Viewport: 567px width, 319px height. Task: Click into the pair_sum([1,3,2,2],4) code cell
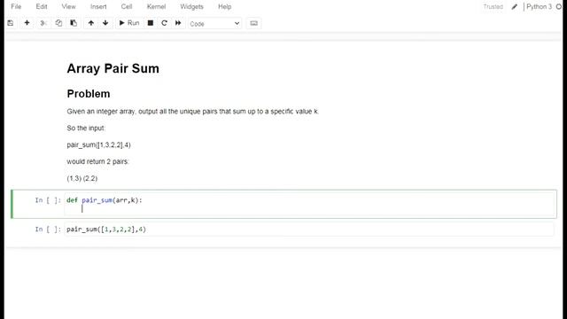click(309, 230)
